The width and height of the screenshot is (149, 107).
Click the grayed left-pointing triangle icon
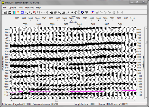122,12
